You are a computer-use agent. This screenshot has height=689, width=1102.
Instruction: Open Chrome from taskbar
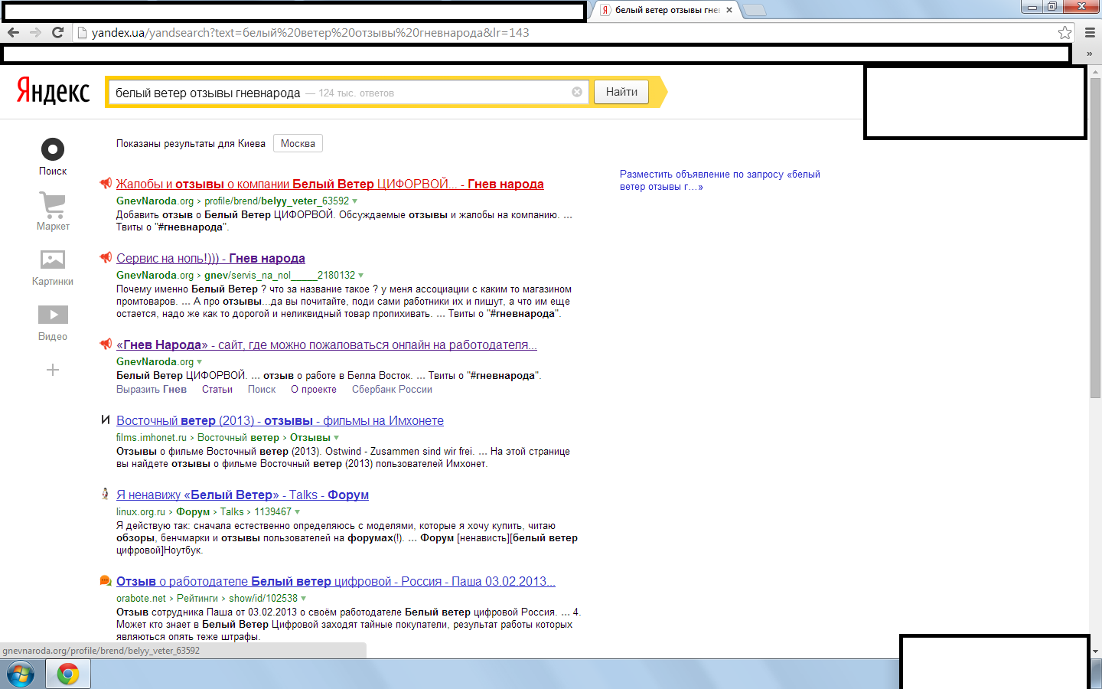68,674
